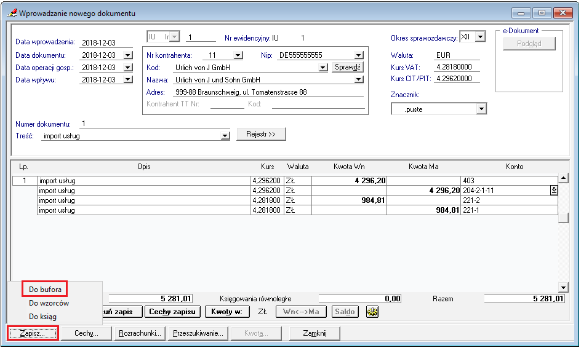
Task: Click account cell 221-2
Action: click(509, 200)
